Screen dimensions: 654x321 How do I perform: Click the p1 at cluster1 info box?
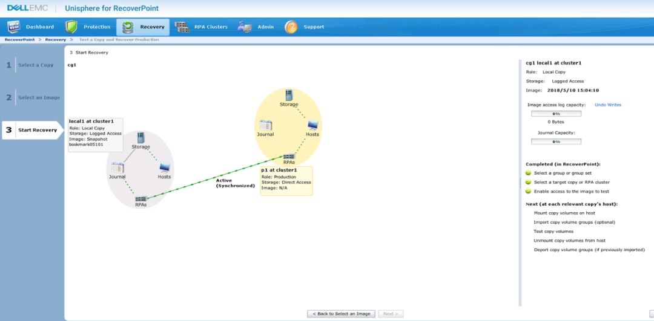point(286,181)
